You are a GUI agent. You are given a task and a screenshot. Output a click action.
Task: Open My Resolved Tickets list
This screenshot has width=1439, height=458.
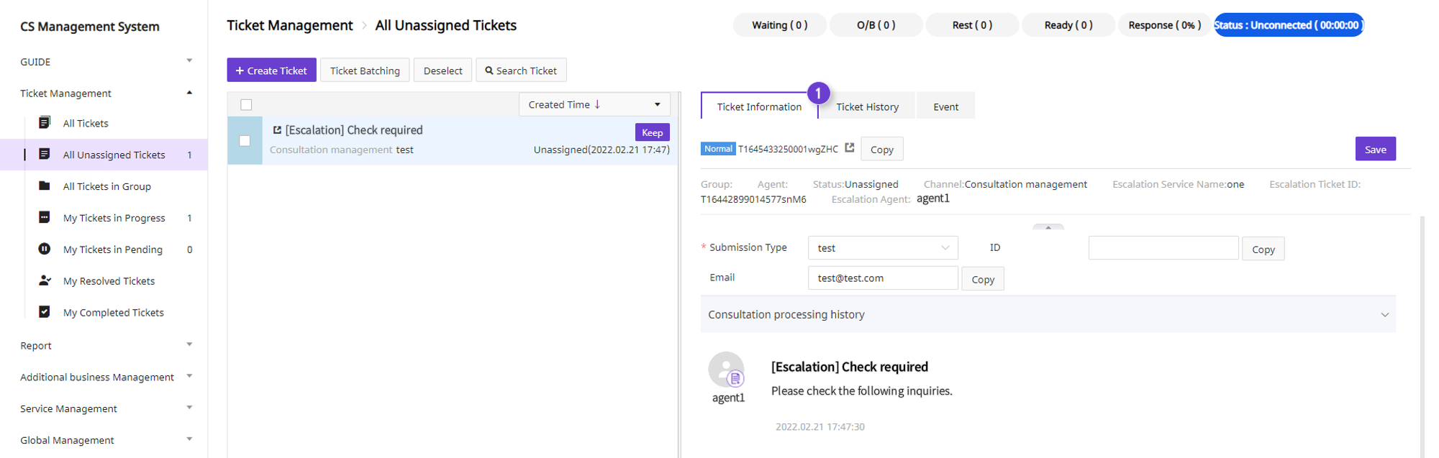point(109,281)
